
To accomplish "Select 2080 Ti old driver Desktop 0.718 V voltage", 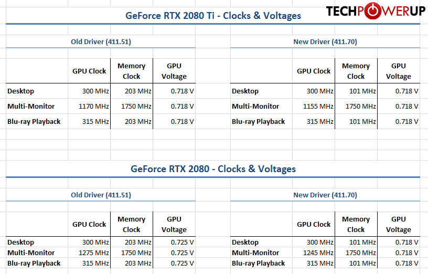I will (183, 91).
